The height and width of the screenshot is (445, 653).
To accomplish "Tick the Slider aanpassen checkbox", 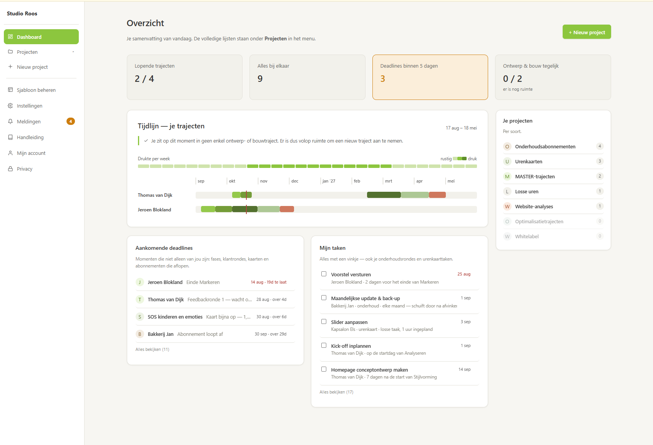I will [324, 322].
